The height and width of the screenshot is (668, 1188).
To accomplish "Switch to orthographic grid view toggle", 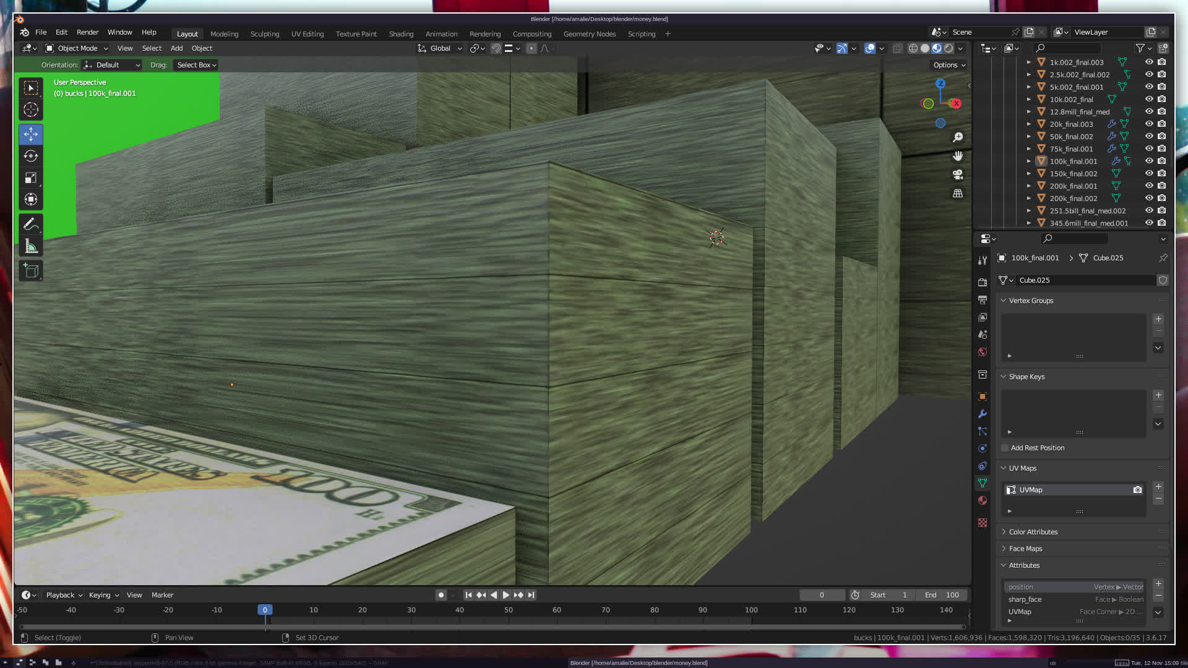I will click(x=958, y=194).
